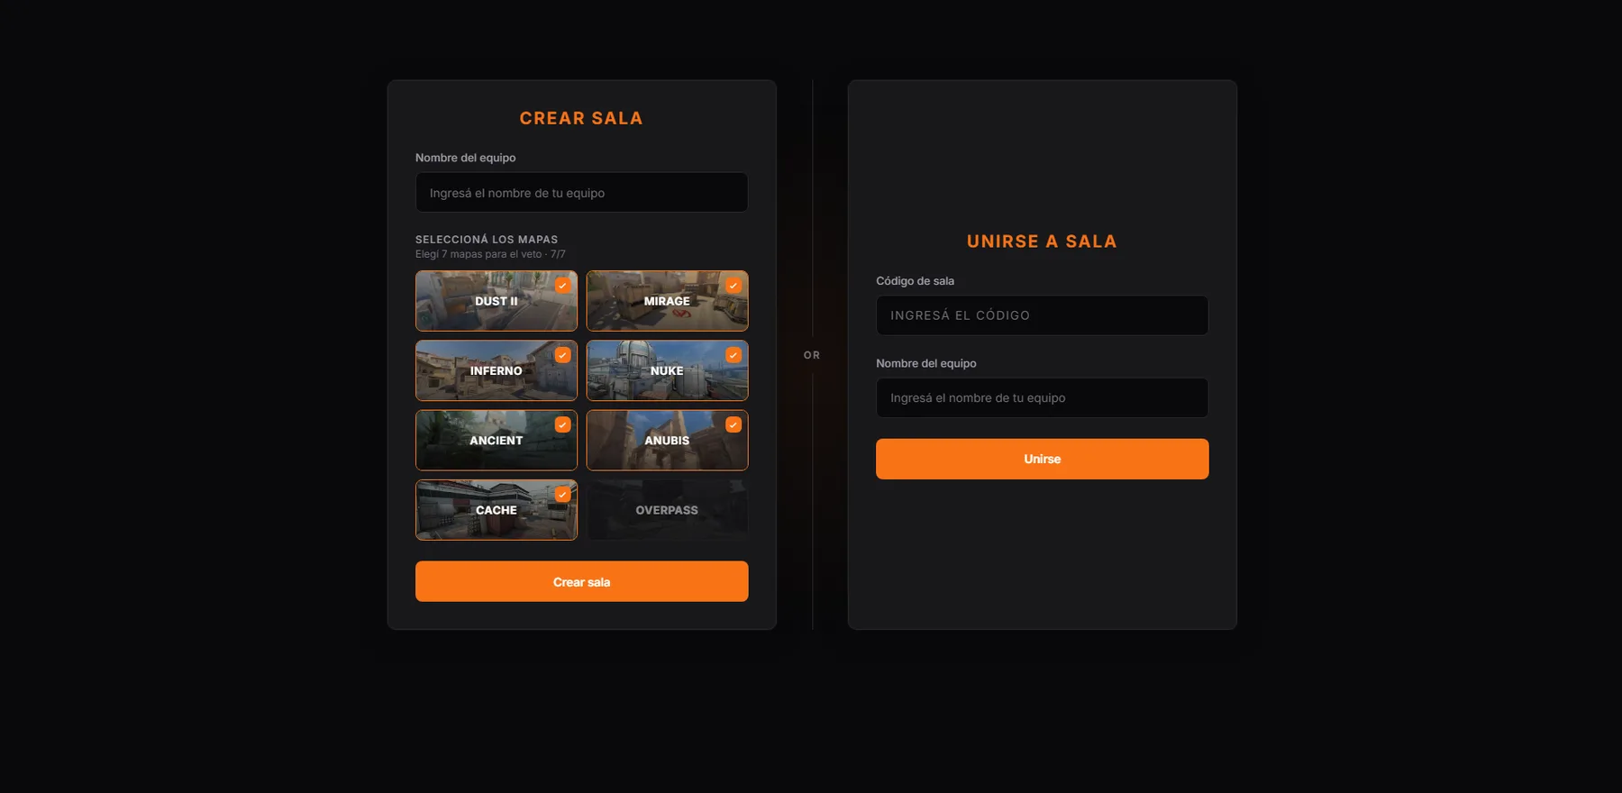Image resolution: width=1622 pixels, height=793 pixels.
Task: Click the Unirse button
Action: [x=1043, y=459]
